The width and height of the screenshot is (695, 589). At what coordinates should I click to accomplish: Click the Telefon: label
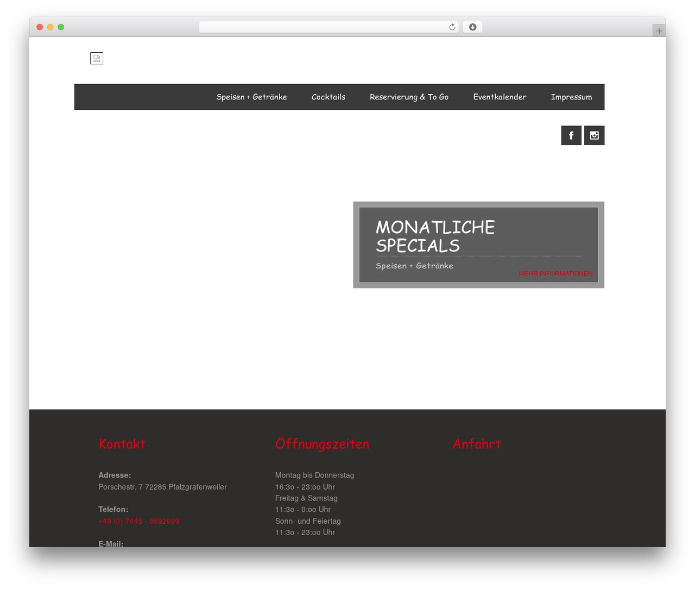tap(113, 509)
